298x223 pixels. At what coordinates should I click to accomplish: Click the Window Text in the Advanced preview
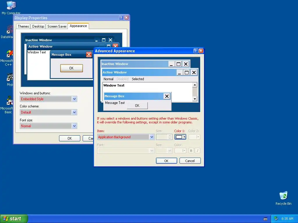coord(114,85)
